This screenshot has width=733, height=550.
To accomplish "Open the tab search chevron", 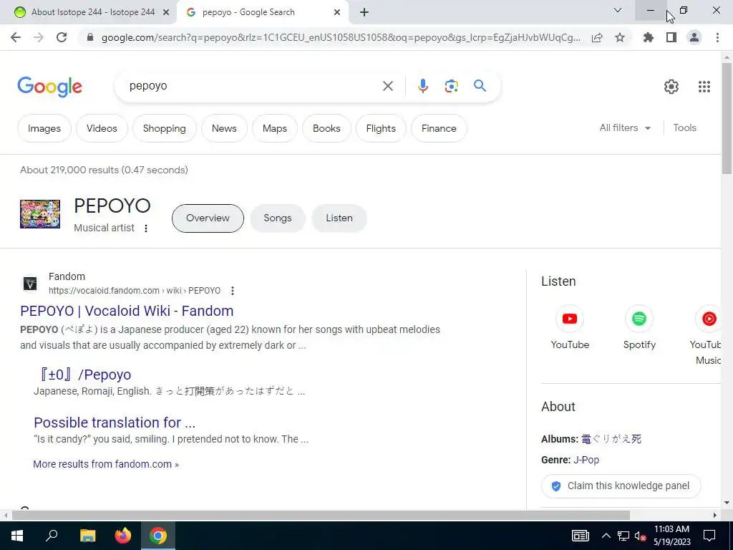I will 618,10.
